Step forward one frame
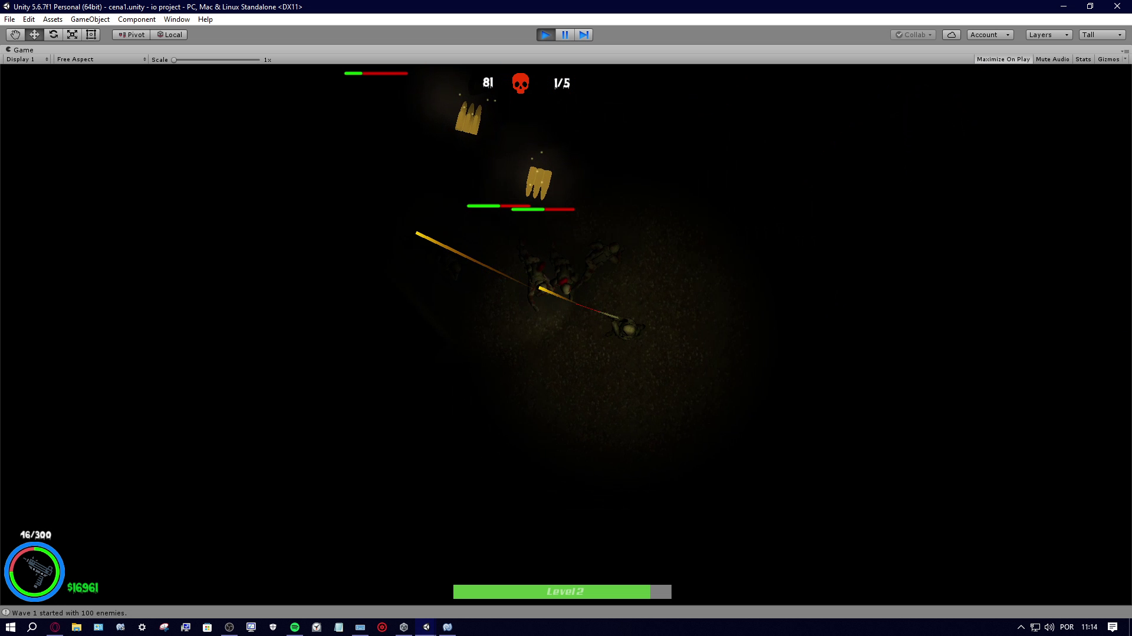The width and height of the screenshot is (1132, 636). (x=584, y=35)
